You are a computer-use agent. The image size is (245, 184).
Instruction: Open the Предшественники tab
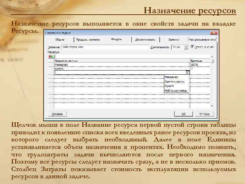(88, 40)
